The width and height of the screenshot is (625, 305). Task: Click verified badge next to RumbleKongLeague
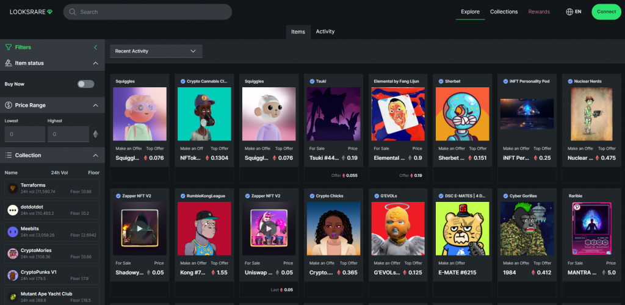click(183, 196)
